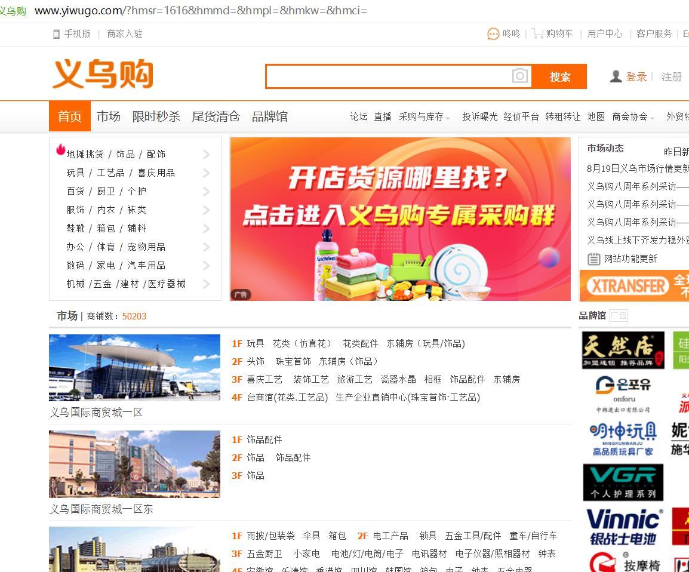The image size is (689, 572).
Task: Open the 花类（仿真花） market link
Action: point(303,343)
